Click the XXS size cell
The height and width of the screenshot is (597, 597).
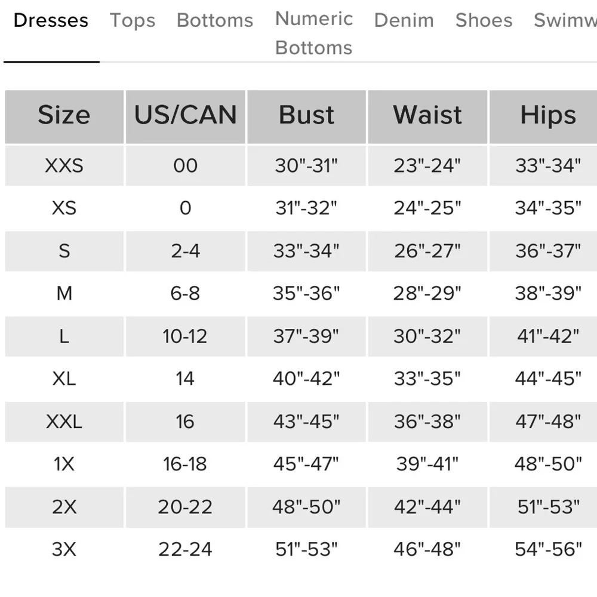[x=64, y=165]
